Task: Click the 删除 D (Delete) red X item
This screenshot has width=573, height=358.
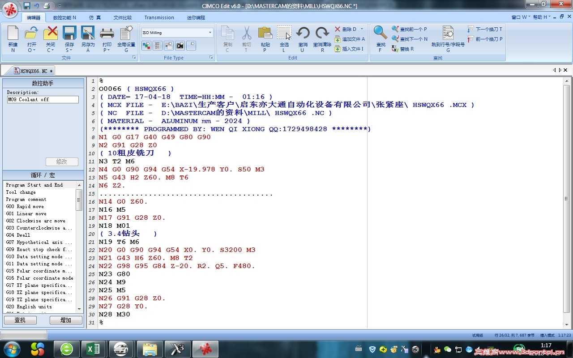Action: (x=346, y=29)
